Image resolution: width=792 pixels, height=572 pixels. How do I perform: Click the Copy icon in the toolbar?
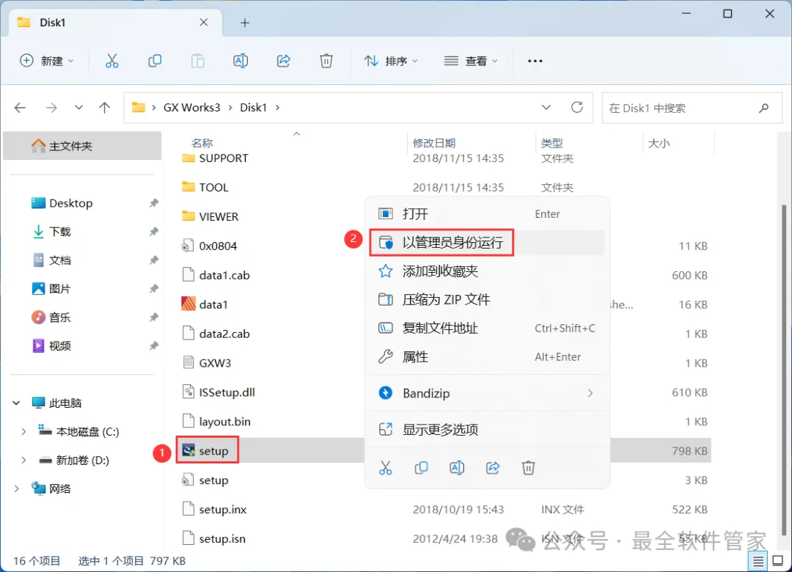tap(155, 61)
